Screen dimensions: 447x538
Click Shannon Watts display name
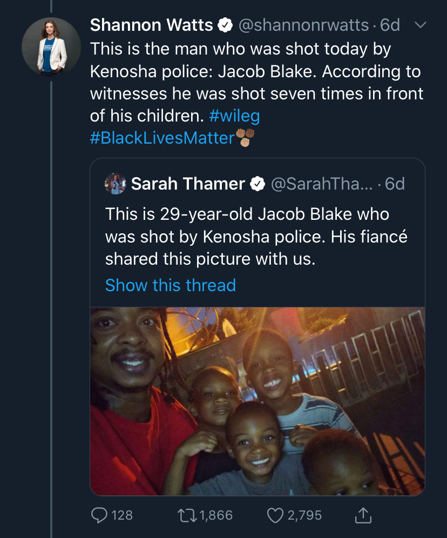pyautogui.click(x=152, y=25)
